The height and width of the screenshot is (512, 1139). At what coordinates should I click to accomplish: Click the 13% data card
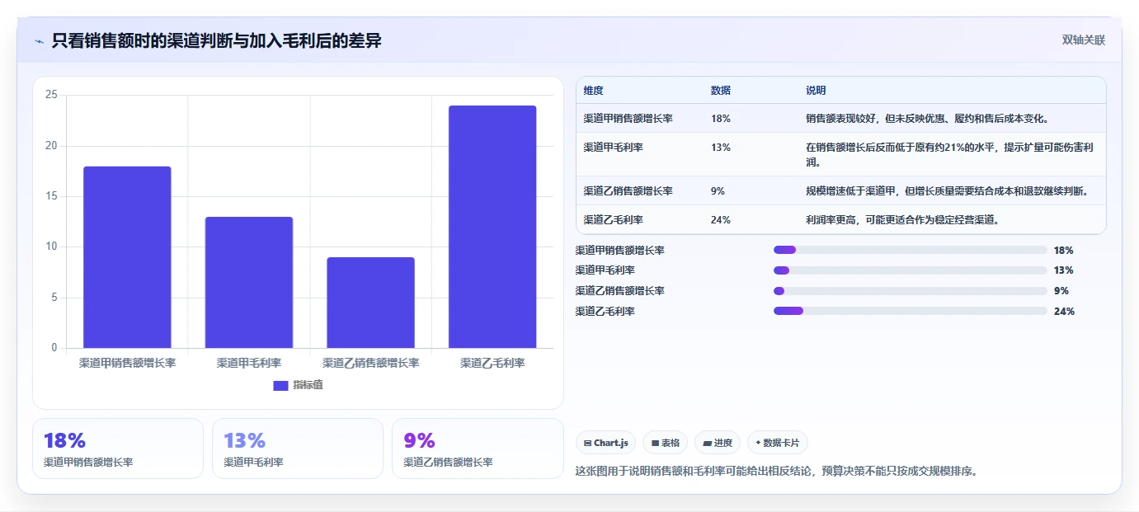(298, 449)
